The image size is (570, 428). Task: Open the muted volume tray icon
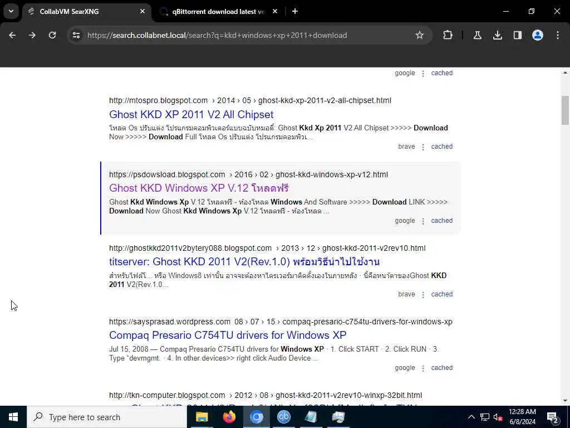click(498, 417)
